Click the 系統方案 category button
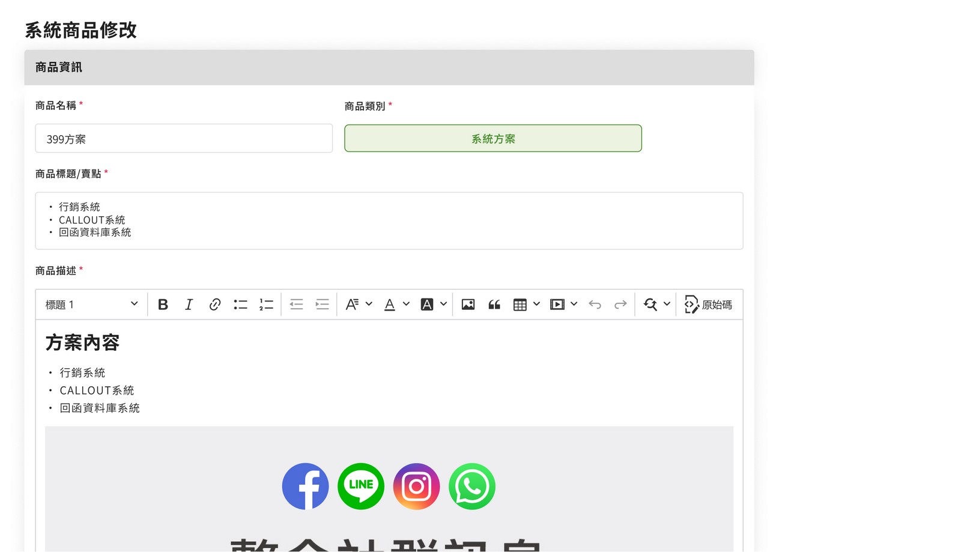 (493, 139)
